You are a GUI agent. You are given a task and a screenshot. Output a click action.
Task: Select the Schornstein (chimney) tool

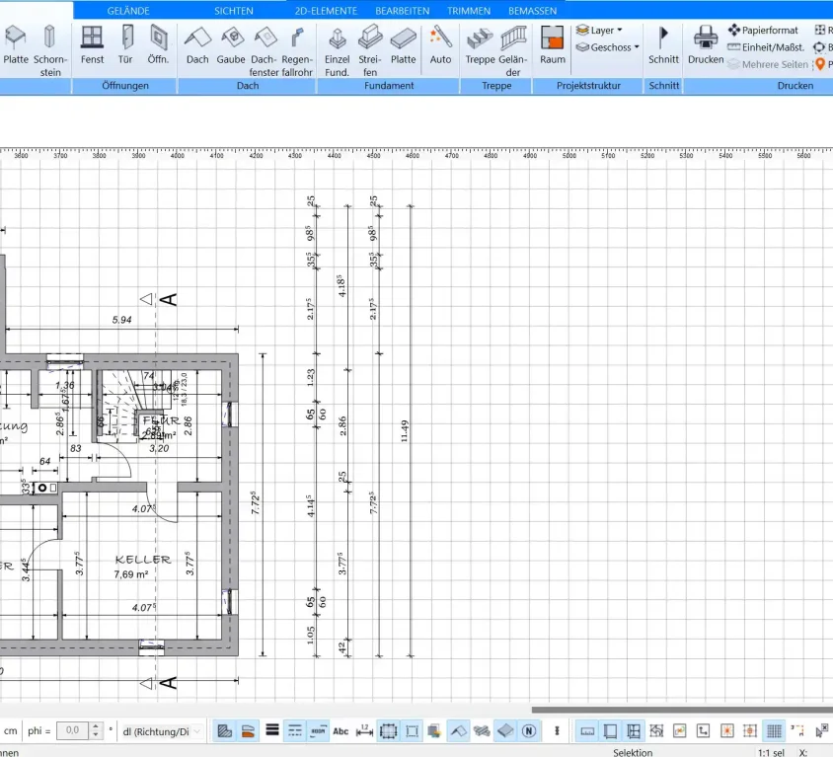coord(50,50)
